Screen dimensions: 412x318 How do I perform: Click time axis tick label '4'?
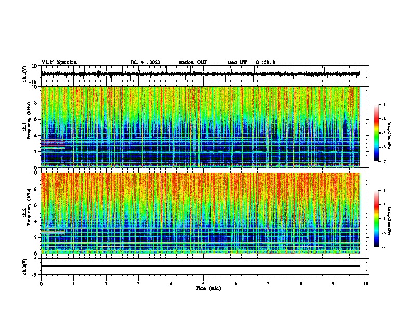click(x=171, y=284)
